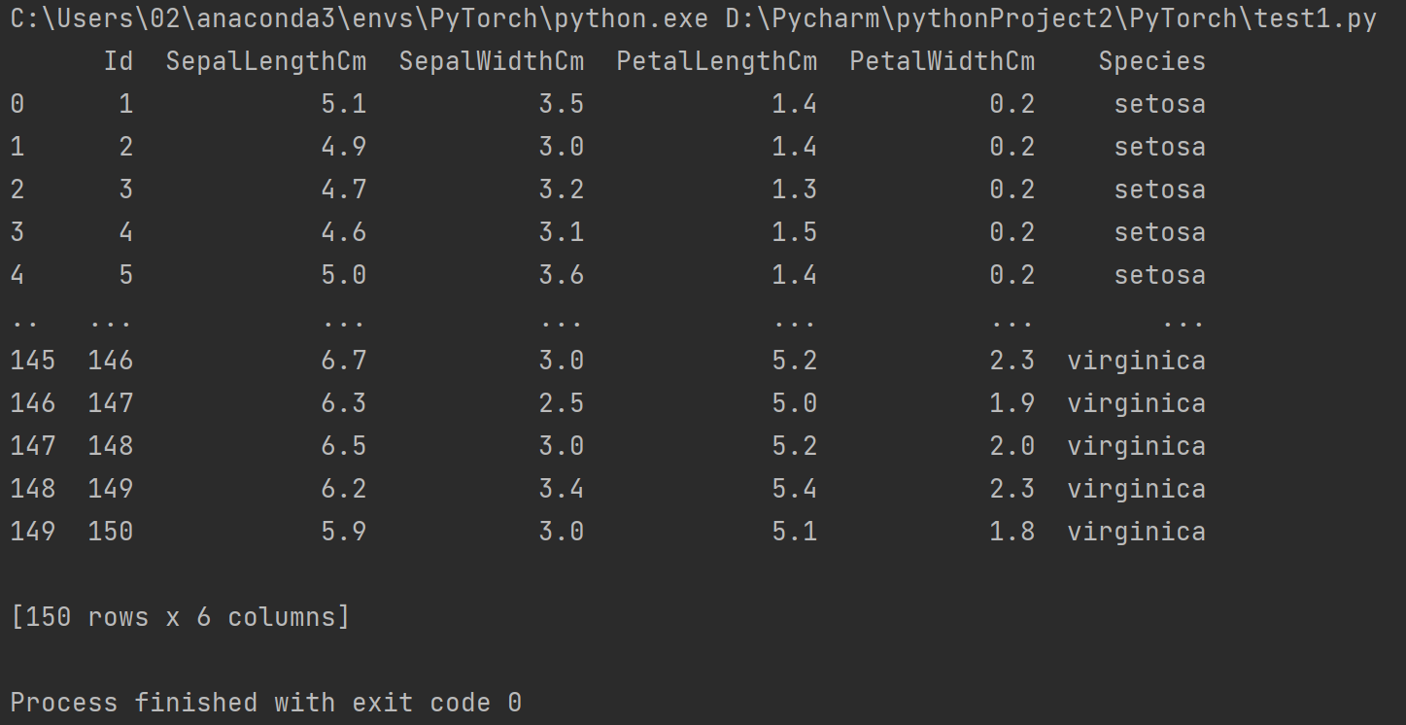This screenshot has width=1406, height=725.
Task: Click sepal width 2.5 in row 146
Action: [x=562, y=403]
